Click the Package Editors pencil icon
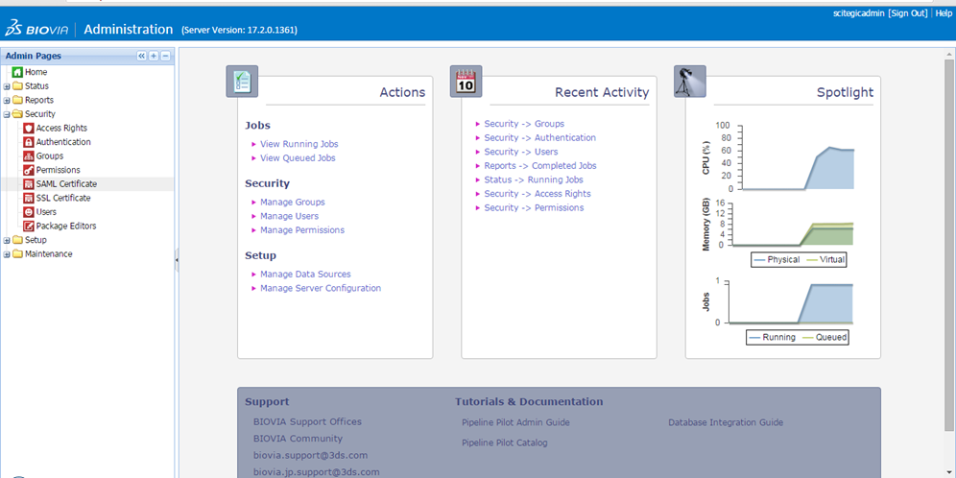956x478 pixels. (28, 227)
